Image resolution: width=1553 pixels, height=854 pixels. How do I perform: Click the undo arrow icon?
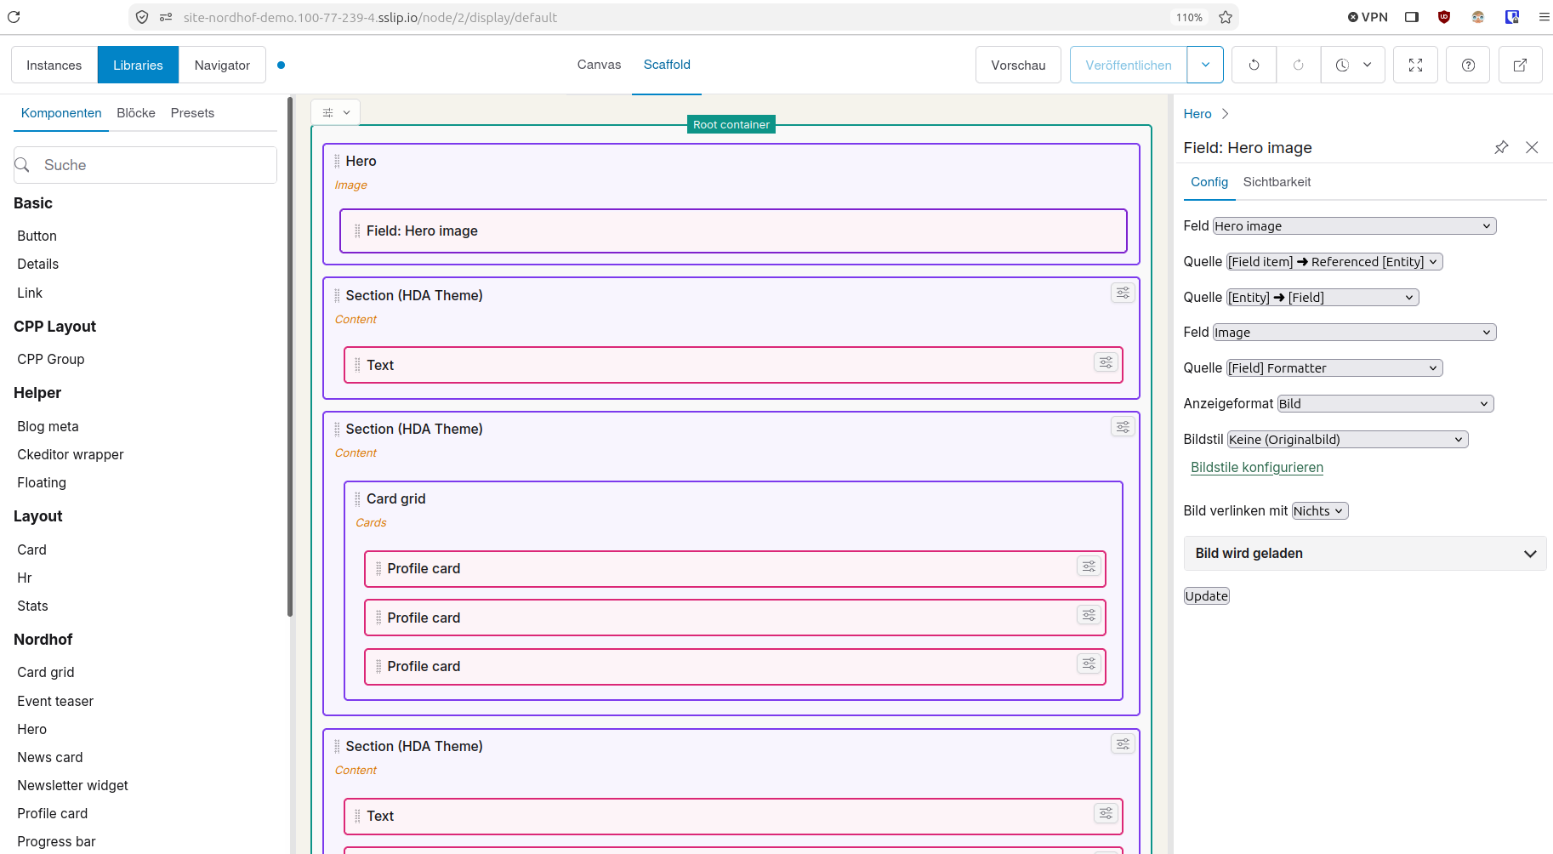[x=1254, y=65]
